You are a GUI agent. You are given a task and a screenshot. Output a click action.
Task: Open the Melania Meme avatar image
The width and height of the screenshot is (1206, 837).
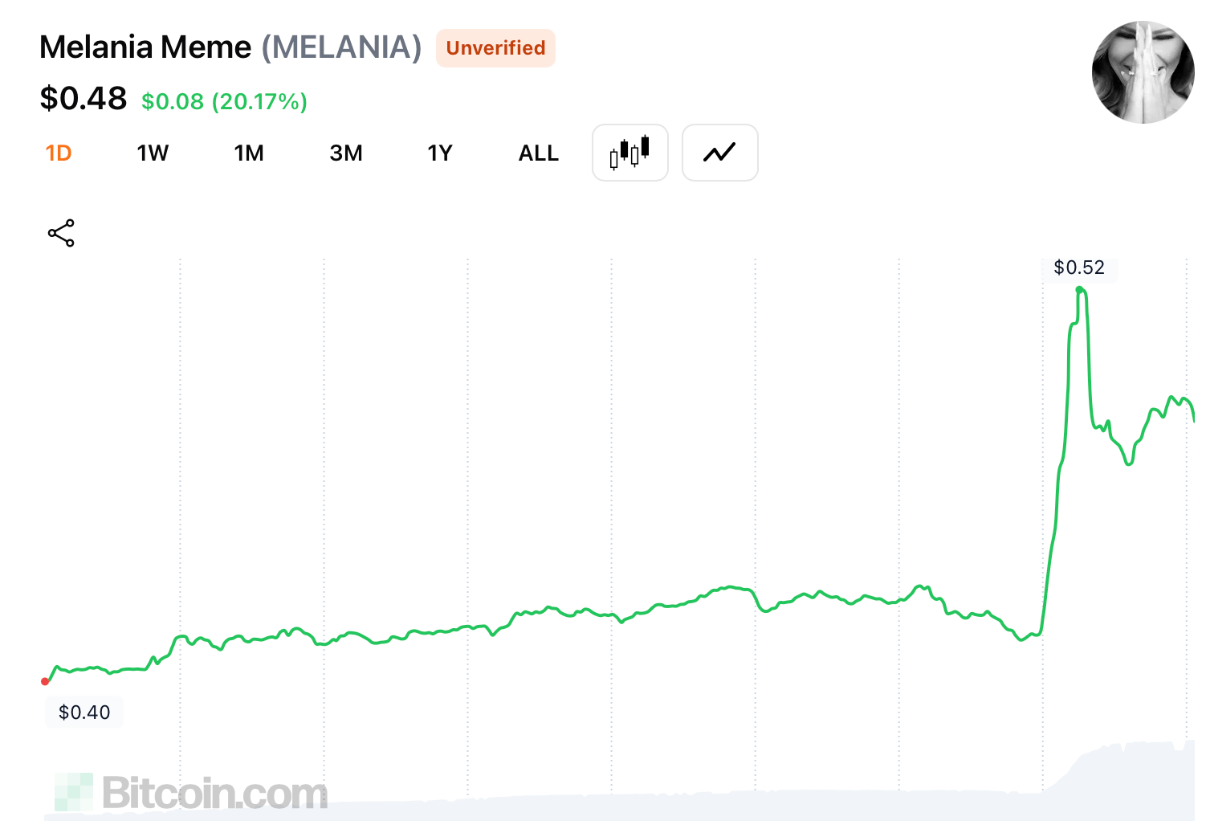click(x=1143, y=72)
